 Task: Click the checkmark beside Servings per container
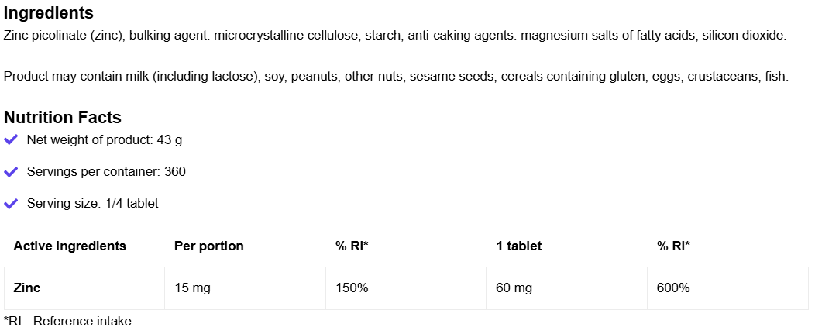point(11,172)
